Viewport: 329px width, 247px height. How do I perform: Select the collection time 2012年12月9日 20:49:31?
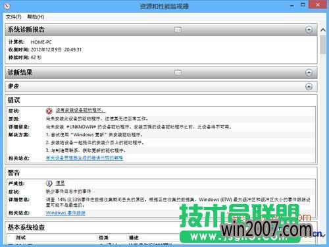point(56,50)
